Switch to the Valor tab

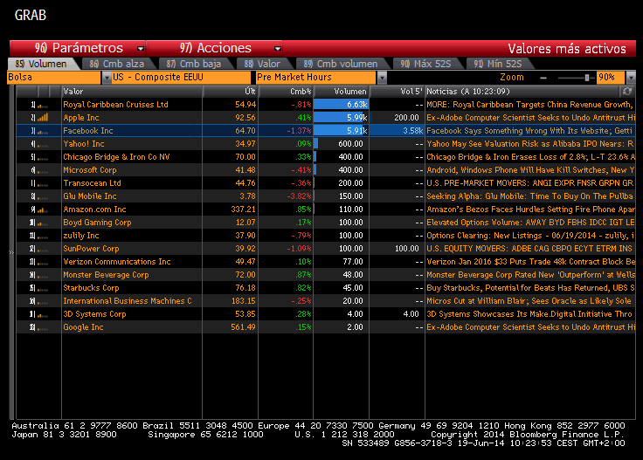tap(262, 64)
